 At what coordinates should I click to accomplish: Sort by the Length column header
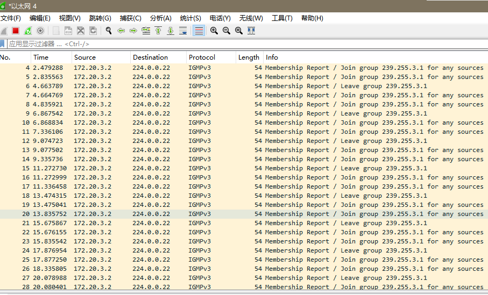pos(250,57)
